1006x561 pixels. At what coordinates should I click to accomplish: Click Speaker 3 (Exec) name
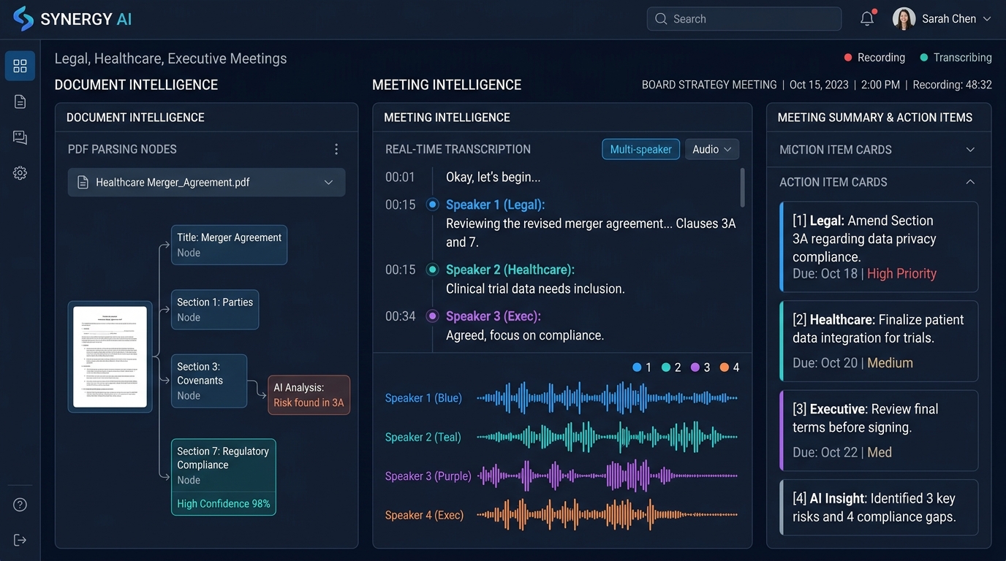pyautogui.click(x=493, y=316)
